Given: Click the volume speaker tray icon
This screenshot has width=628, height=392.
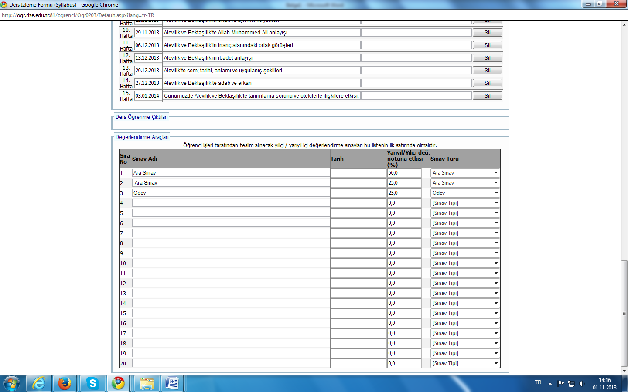Looking at the screenshot, I should (x=582, y=384).
